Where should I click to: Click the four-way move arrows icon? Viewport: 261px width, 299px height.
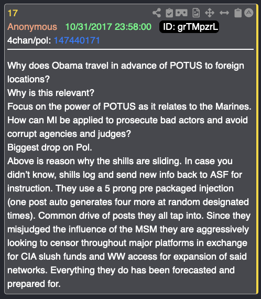pos(210,13)
